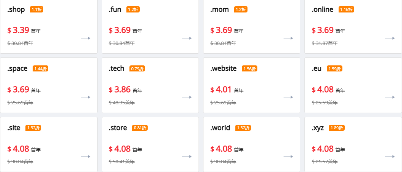Viewport: 402px width, 172px height.
Task: Click the arrow icon on .tech card
Action: coord(187,97)
